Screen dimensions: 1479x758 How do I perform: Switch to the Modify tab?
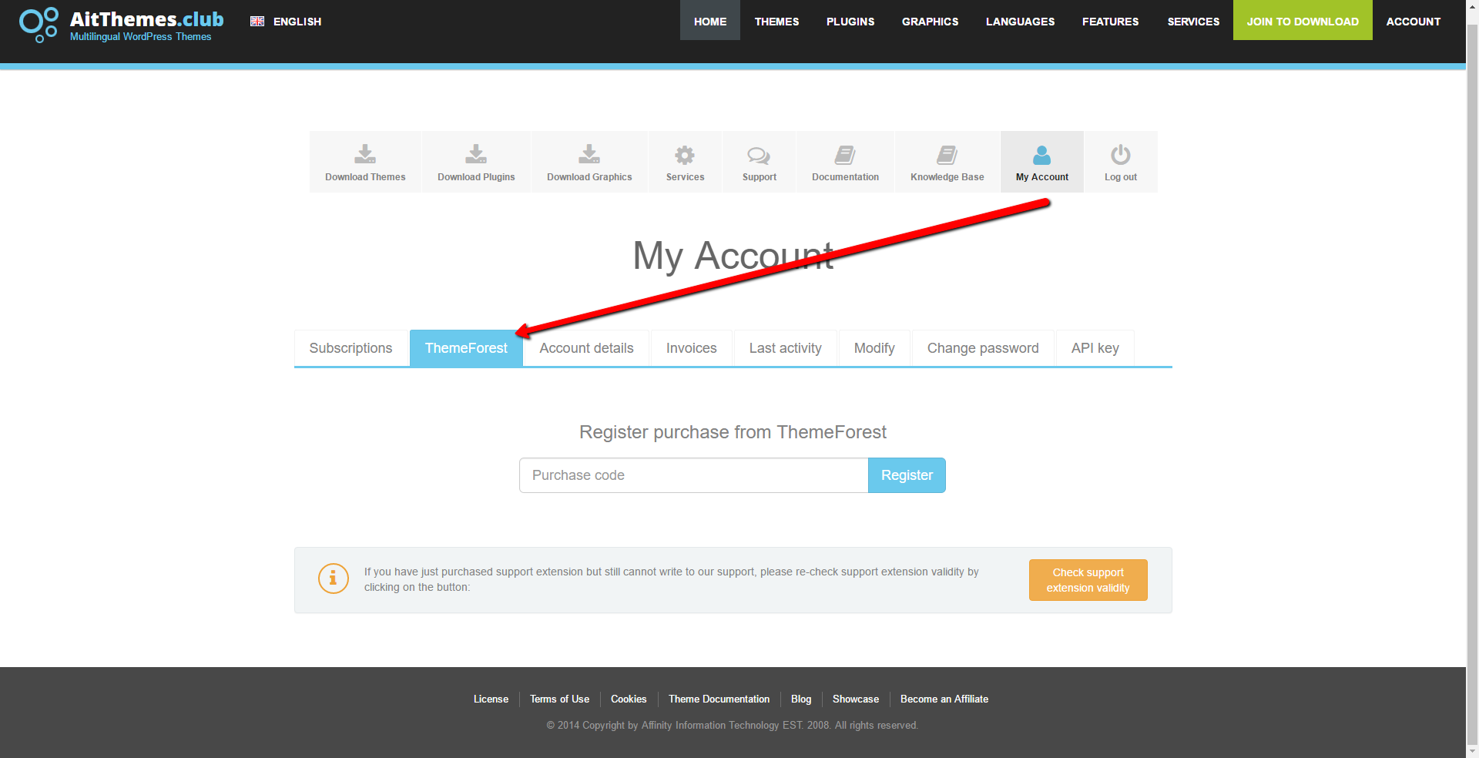(x=874, y=348)
